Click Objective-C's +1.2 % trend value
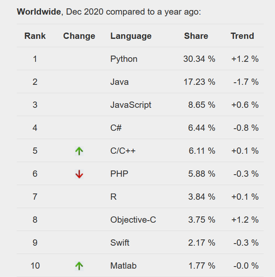The height and width of the screenshot is (277, 275). tap(244, 220)
